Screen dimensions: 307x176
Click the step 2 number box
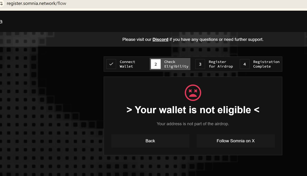click(156, 64)
